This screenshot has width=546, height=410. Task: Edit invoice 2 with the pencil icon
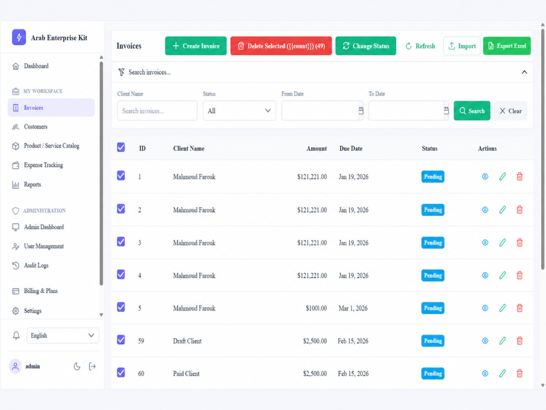[502, 210]
